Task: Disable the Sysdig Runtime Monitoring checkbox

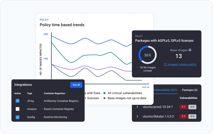Action: click(x=17, y=117)
